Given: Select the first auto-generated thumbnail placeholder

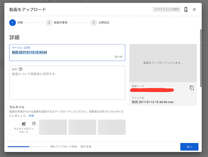Looking at the screenshot, I should point(53,127).
